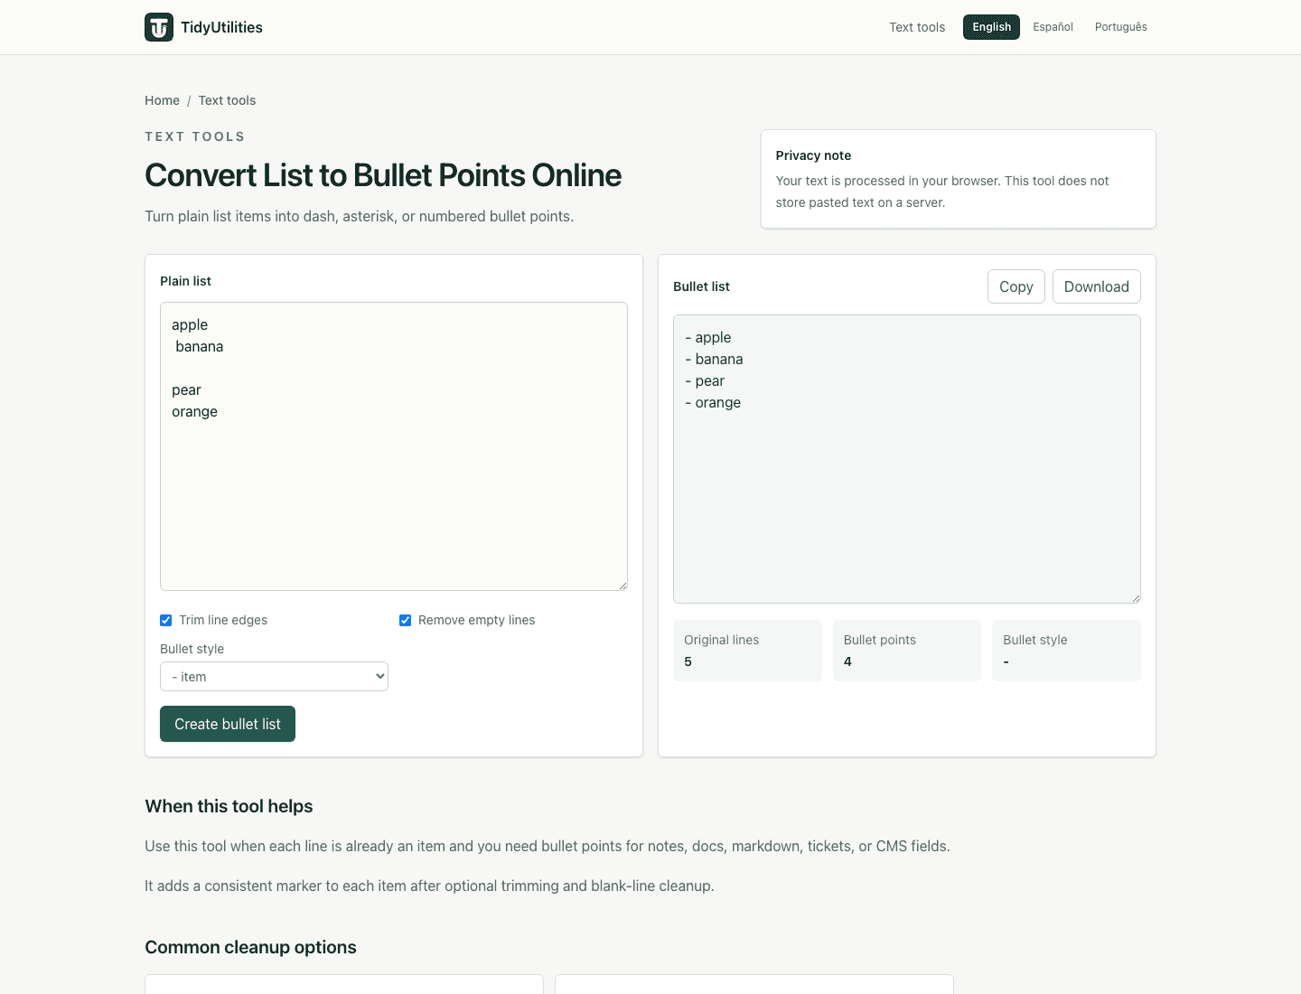Click the 'Common cleanup options' heading
The image size is (1301, 994).
[250, 947]
